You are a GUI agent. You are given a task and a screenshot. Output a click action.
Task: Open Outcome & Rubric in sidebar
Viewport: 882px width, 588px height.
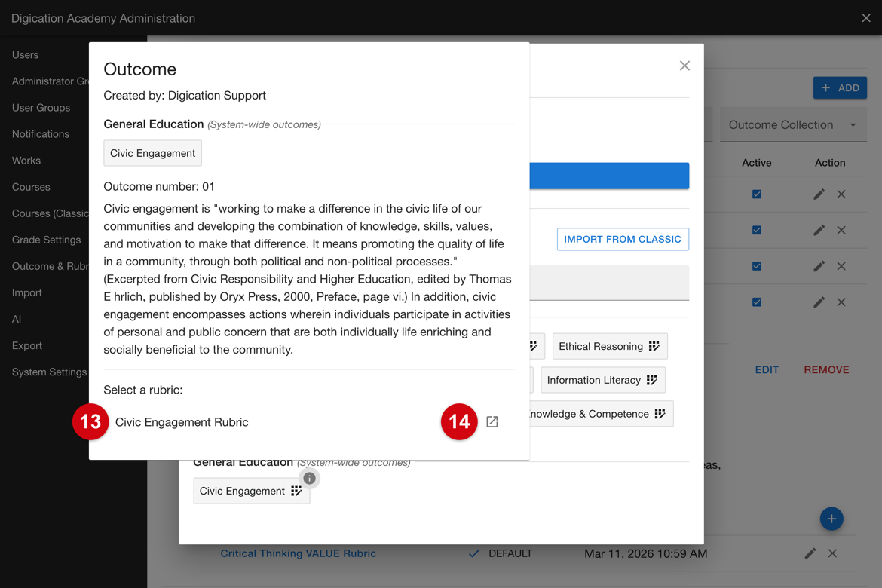[50, 266]
